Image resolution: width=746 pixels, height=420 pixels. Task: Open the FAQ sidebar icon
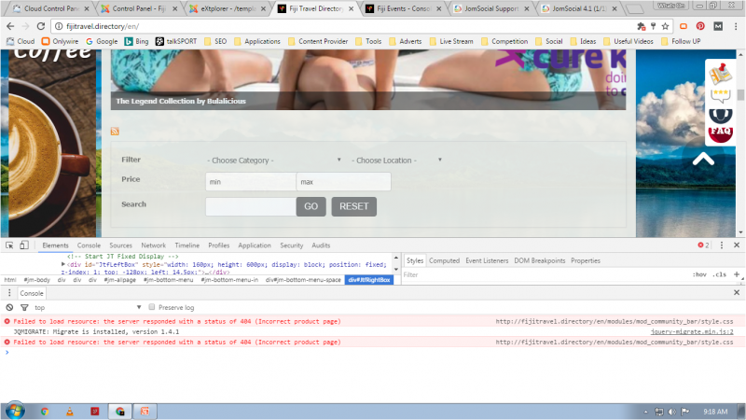(720, 133)
